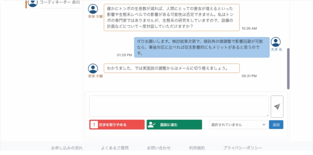Open the よくあるご質問 footer link
This screenshot has height=155, width=313.
tap(115, 148)
